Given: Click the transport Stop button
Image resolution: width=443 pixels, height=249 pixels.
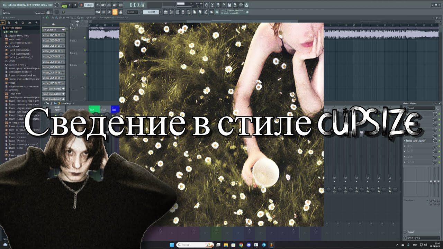Looking at the screenshot, I should (75, 5).
